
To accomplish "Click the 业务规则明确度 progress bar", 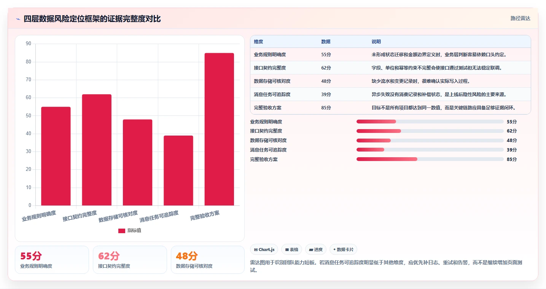I will [x=430, y=122].
